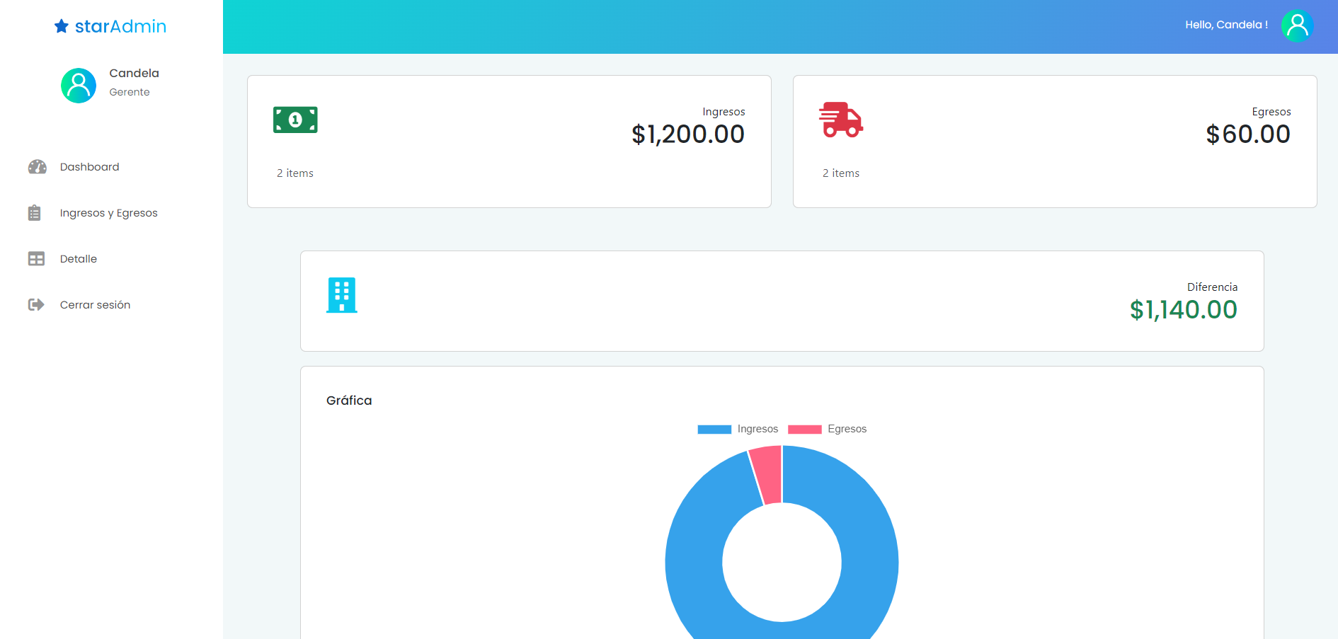The image size is (1338, 639).
Task: Click the starAdmin star logo icon
Action: point(62,26)
